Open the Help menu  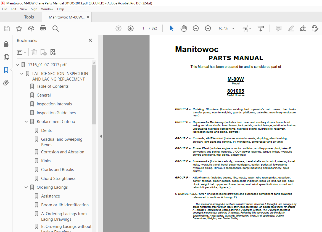(x=60, y=9)
